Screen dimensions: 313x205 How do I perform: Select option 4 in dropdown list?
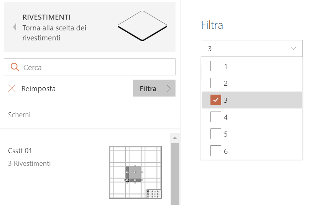pyautogui.click(x=252, y=117)
